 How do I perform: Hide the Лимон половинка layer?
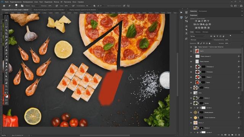pyautogui.click(x=191, y=118)
